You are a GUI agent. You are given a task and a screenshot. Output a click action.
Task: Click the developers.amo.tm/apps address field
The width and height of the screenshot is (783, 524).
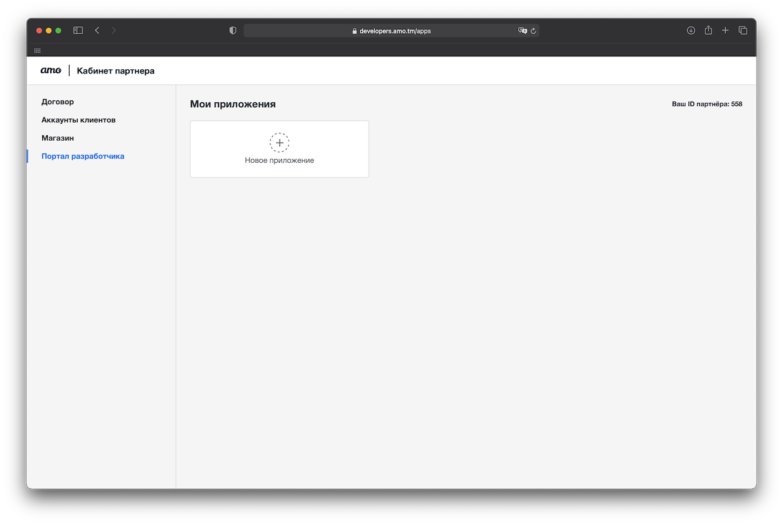click(391, 31)
